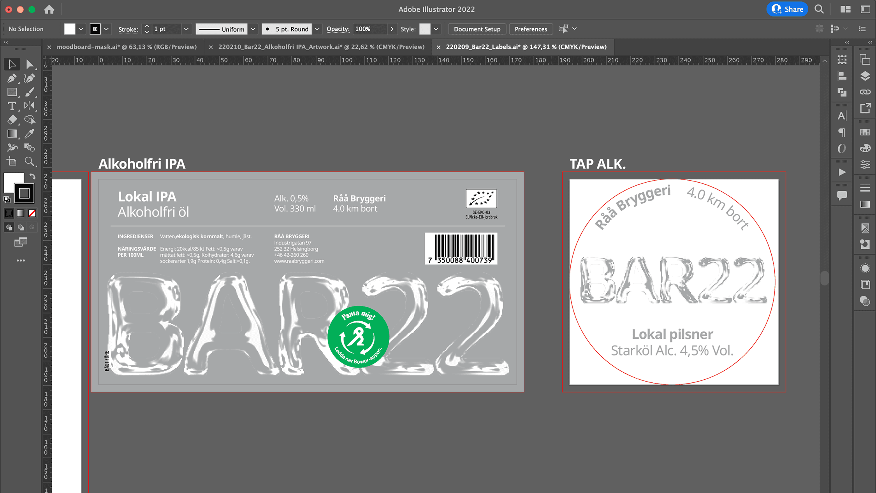Viewport: 876px width, 493px height.
Task: Expand the stroke weight dropdown
Action: pyautogui.click(x=186, y=29)
